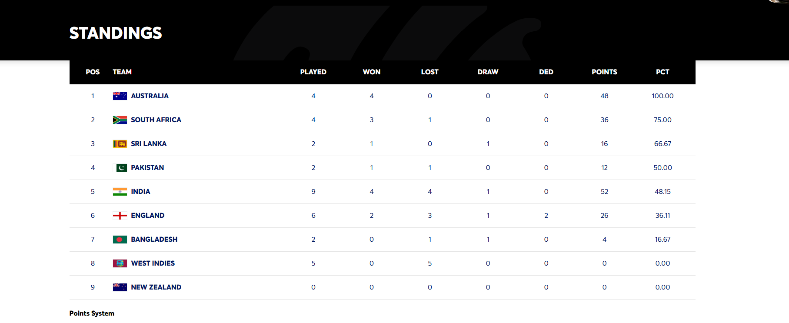Click the Points System heading

92,313
